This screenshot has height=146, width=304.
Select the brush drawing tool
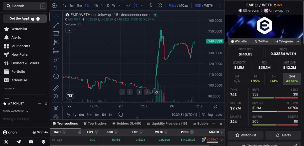pos(56,59)
